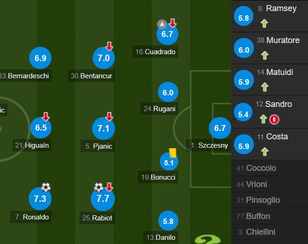Select Szczesny's 6.7 rating circle

tap(220, 128)
